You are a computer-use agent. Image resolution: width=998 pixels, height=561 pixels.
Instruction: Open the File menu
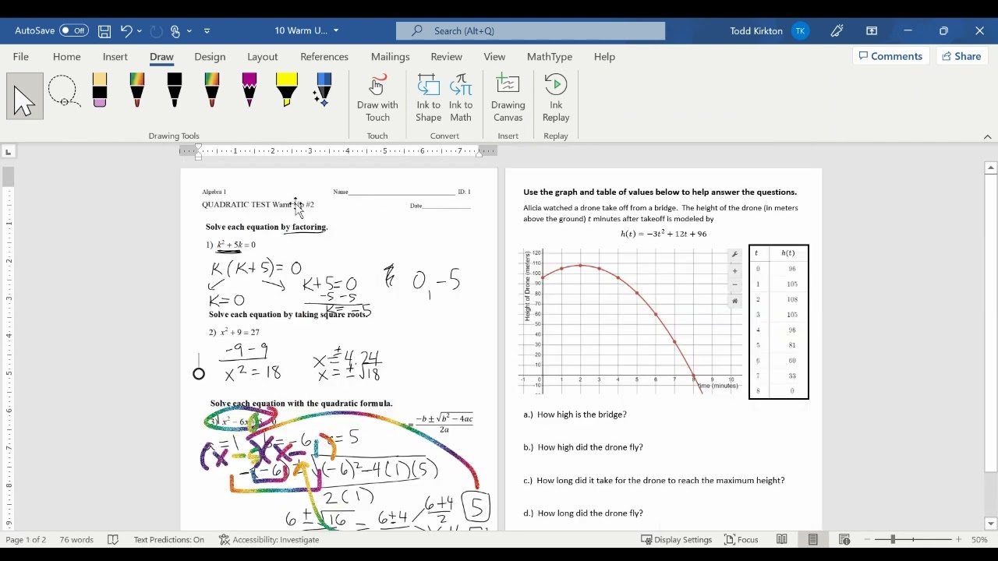click(21, 57)
